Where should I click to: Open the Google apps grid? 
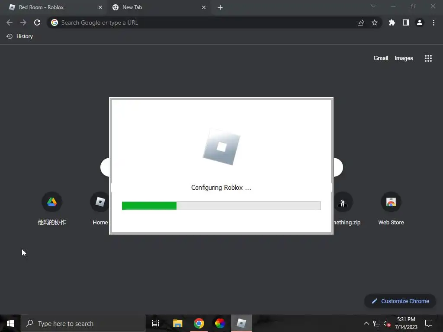(428, 58)
